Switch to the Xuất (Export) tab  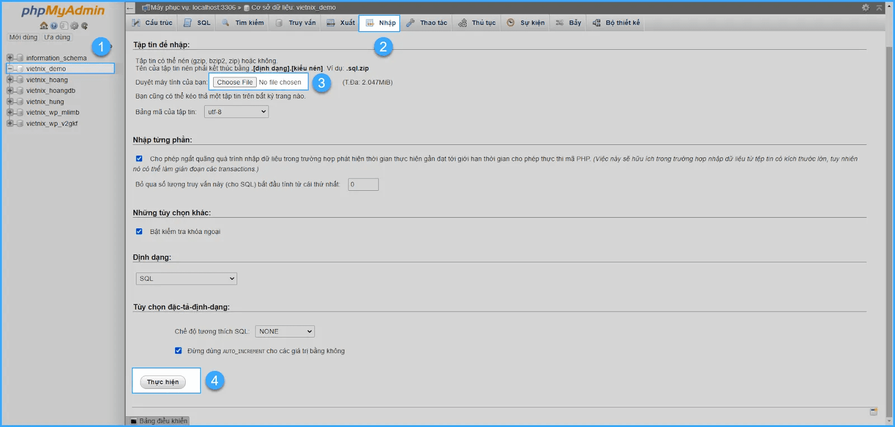tap(341, 23)
